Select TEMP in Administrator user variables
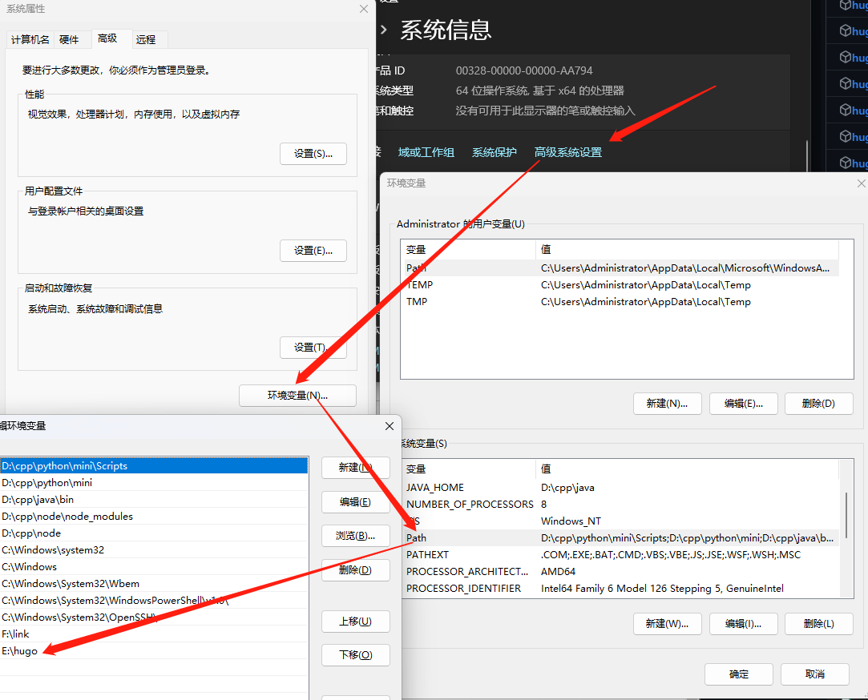 (x=617, y=285)
